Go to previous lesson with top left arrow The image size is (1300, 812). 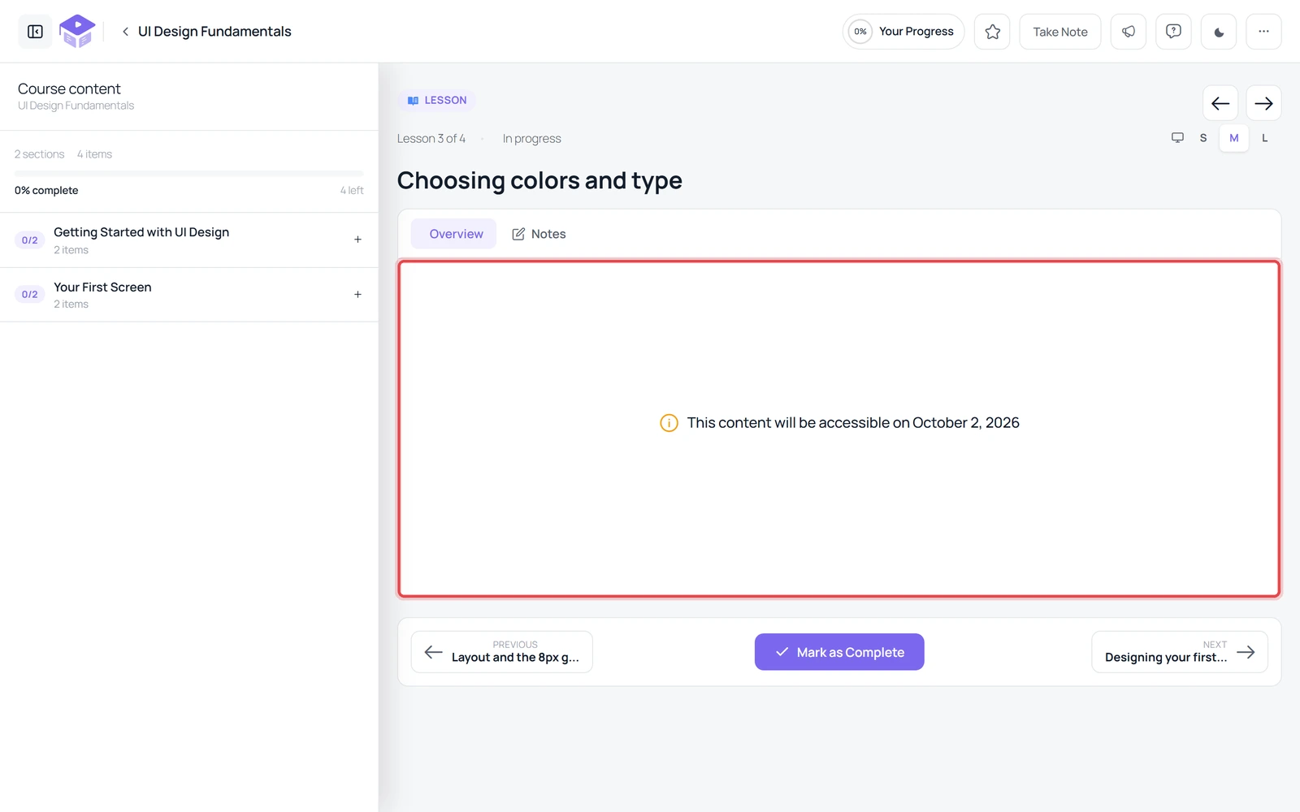tap(1220, 103)
